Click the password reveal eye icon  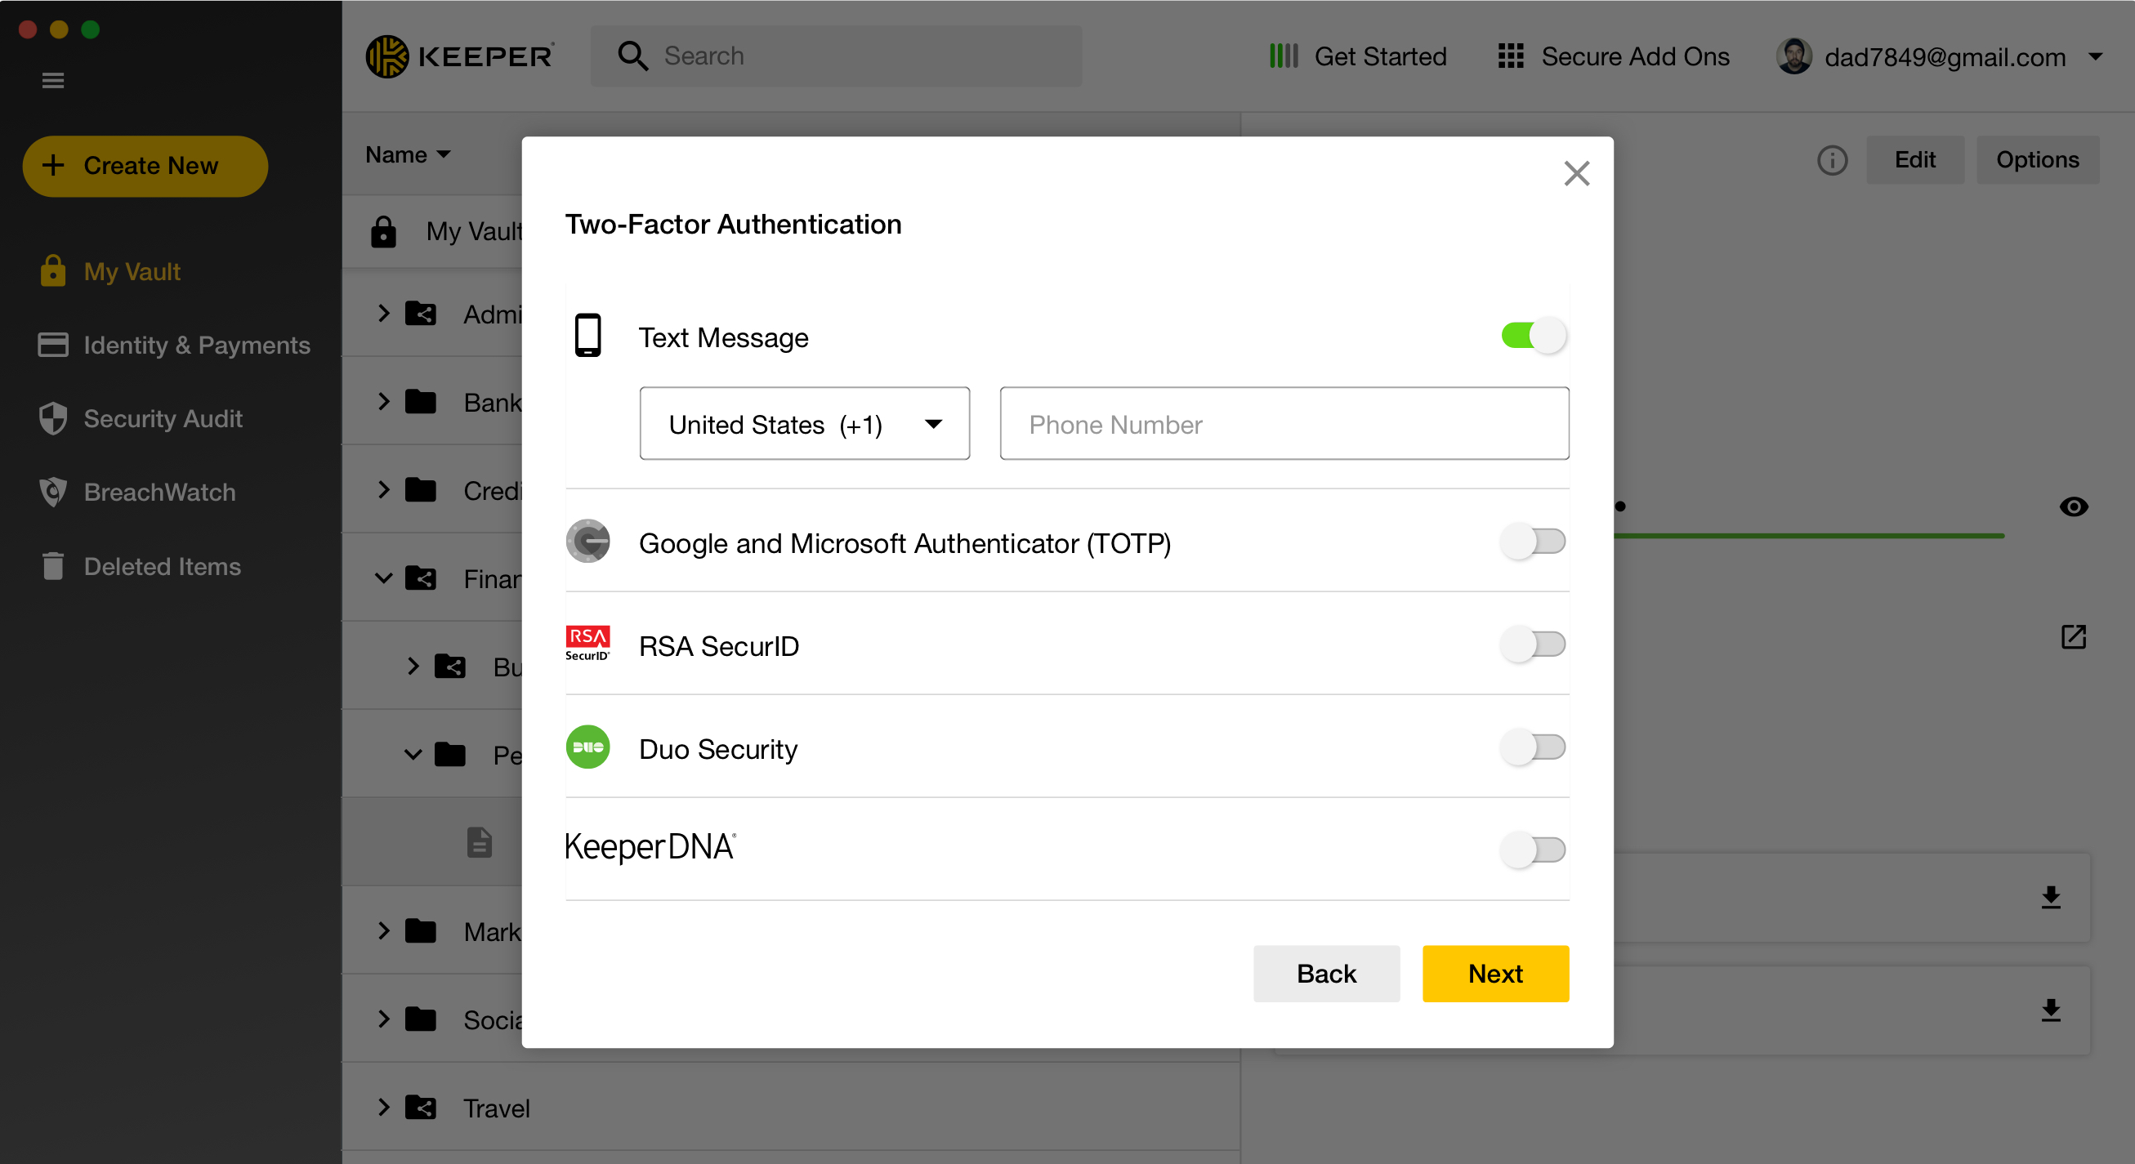click(2073, 506)
